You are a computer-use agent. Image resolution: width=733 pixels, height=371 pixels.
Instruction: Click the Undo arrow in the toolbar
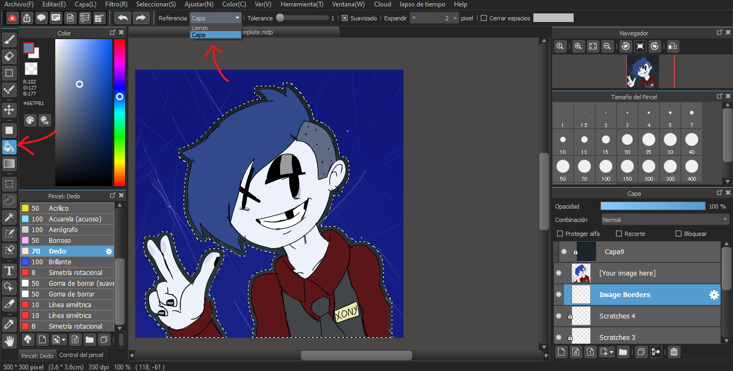123,18
